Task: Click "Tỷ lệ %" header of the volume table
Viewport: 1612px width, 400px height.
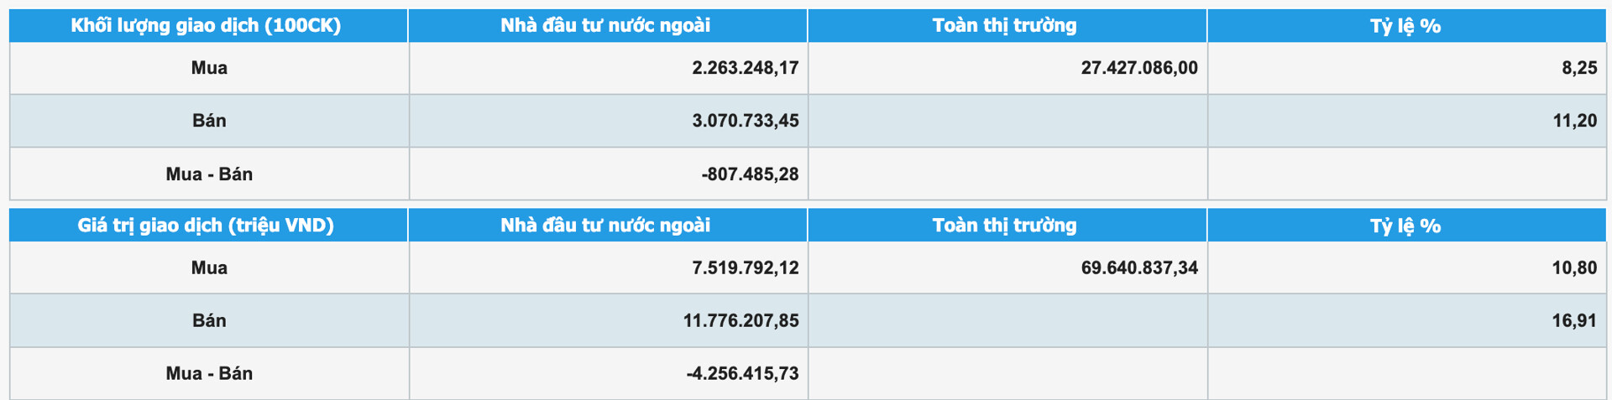Action: [1405, 26]
